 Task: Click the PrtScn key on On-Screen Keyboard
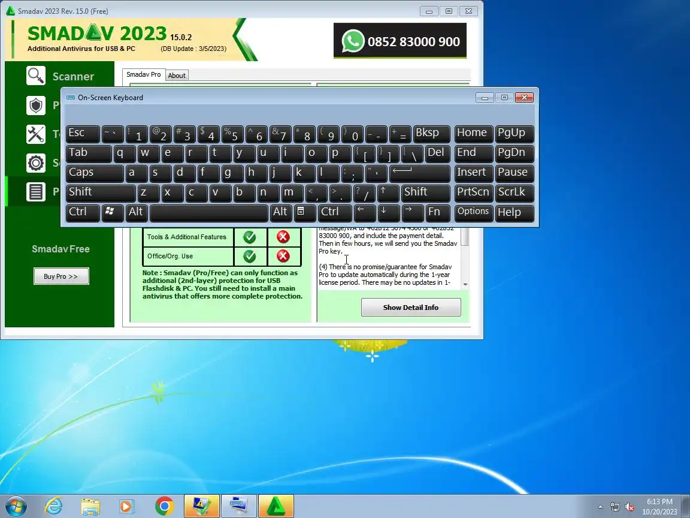click(x=474, y=192)
